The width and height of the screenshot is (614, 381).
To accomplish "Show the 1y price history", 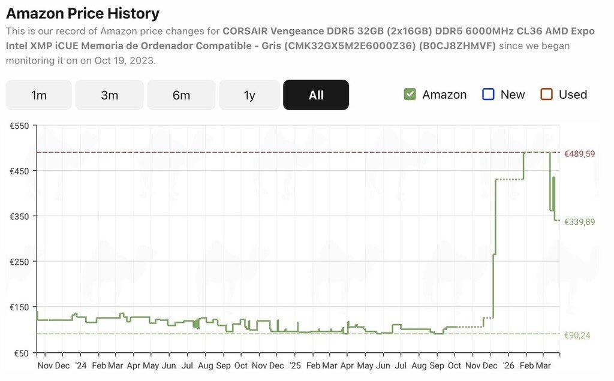I will pyautogui.click(x=249, y=95).
